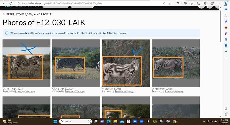Open Zoom on the taskbar
Image resolution: width=230 pixels, height=125 pixels.
pyautogui.click(x=142, y=121)
